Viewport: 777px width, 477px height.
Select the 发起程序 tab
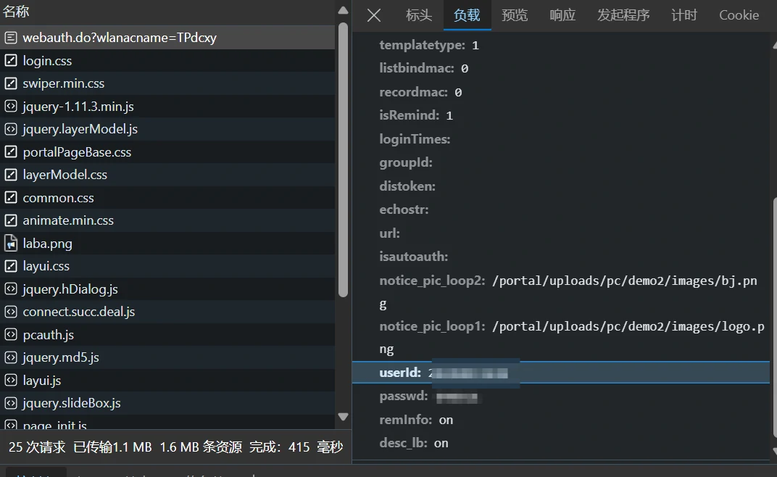click(x=623, y=15)
